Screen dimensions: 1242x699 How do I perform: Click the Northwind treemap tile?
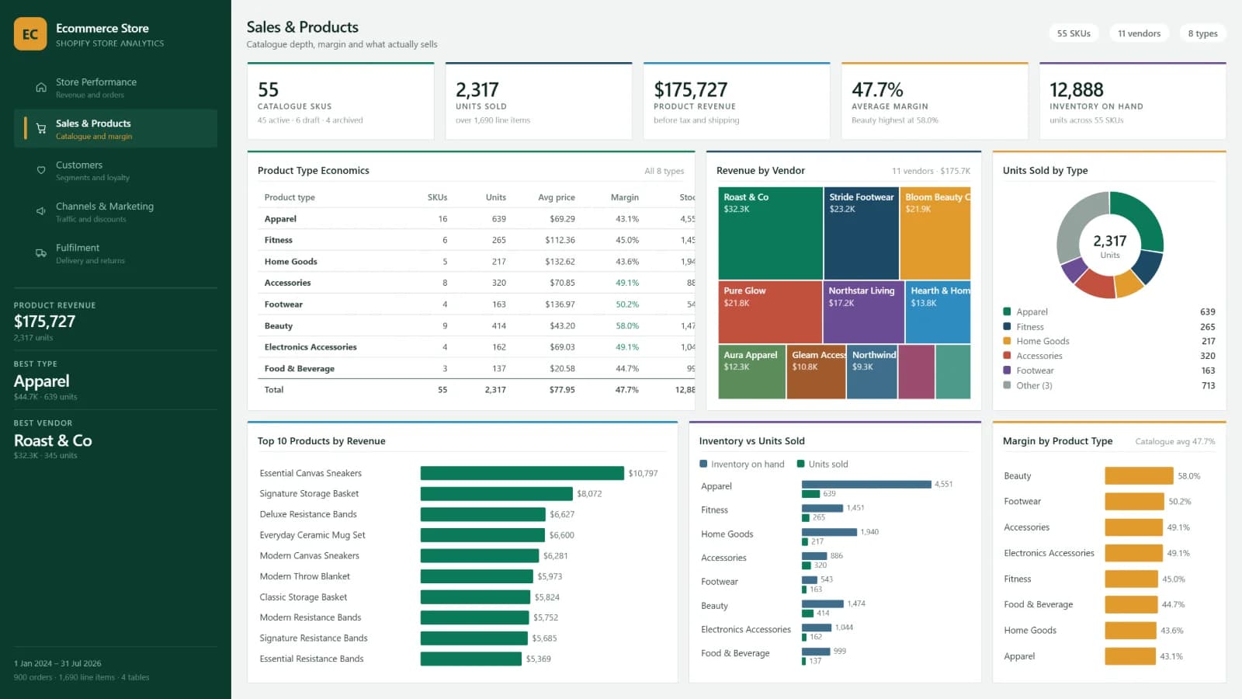(x=872, y=372)
